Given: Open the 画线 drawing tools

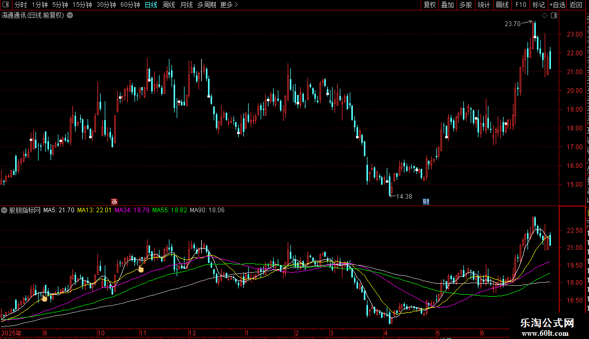Looking at the screenshot, I should (x=502, y=5).
